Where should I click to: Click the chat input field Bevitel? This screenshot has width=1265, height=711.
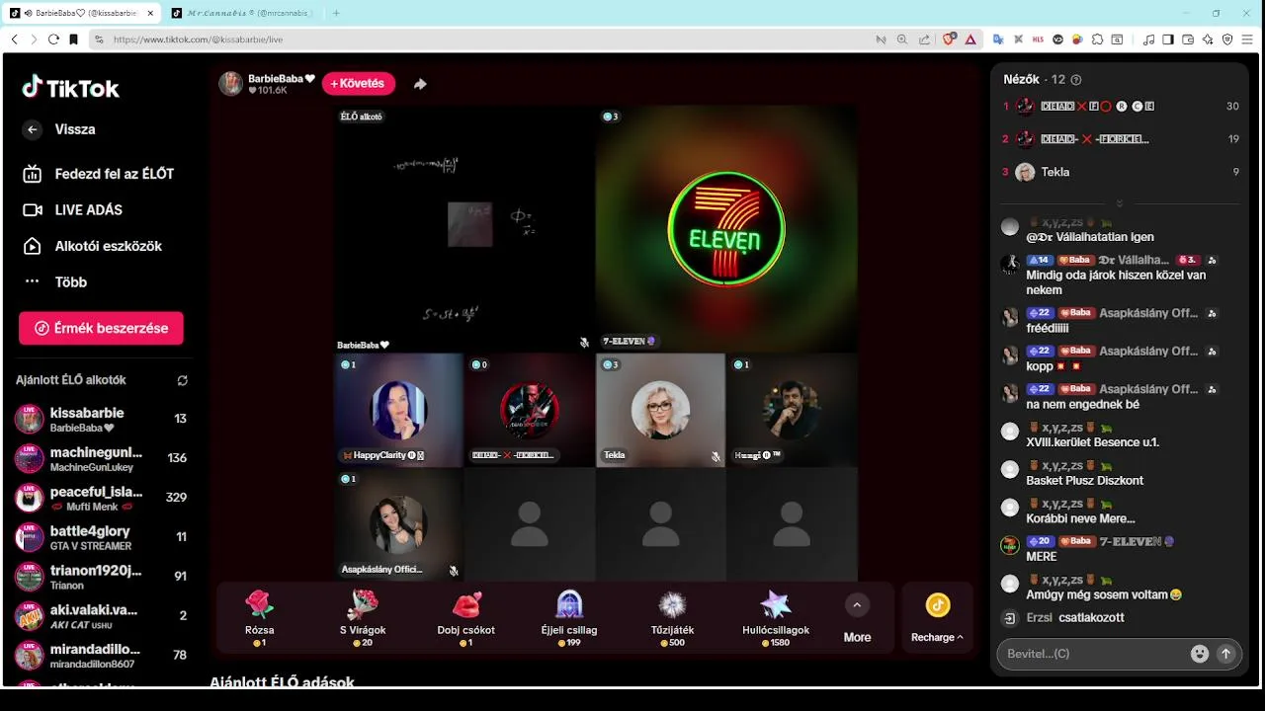click(x=1094, y=654)
